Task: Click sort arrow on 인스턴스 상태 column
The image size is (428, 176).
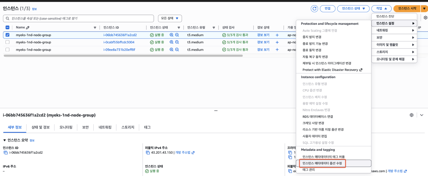Action: [x=179, y=28]
